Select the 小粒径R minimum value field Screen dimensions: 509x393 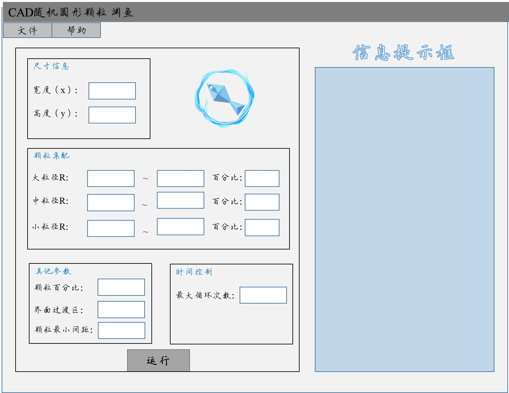pos(111,228)
